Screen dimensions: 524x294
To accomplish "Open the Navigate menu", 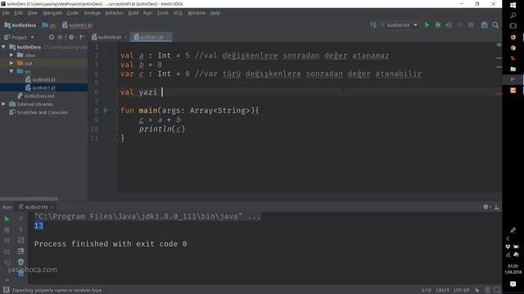I will (52, 13).
